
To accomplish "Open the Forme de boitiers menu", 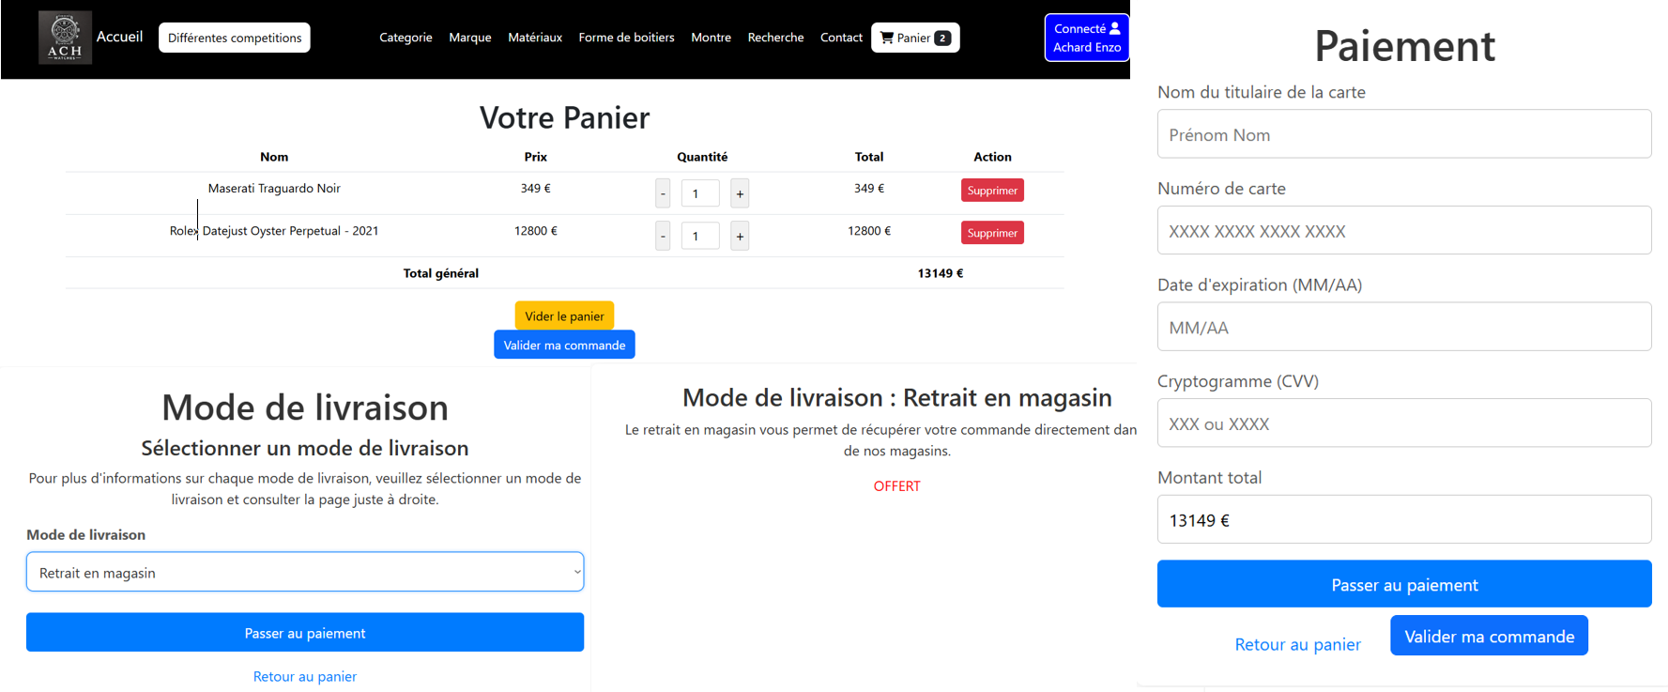I will pos(626,38).
